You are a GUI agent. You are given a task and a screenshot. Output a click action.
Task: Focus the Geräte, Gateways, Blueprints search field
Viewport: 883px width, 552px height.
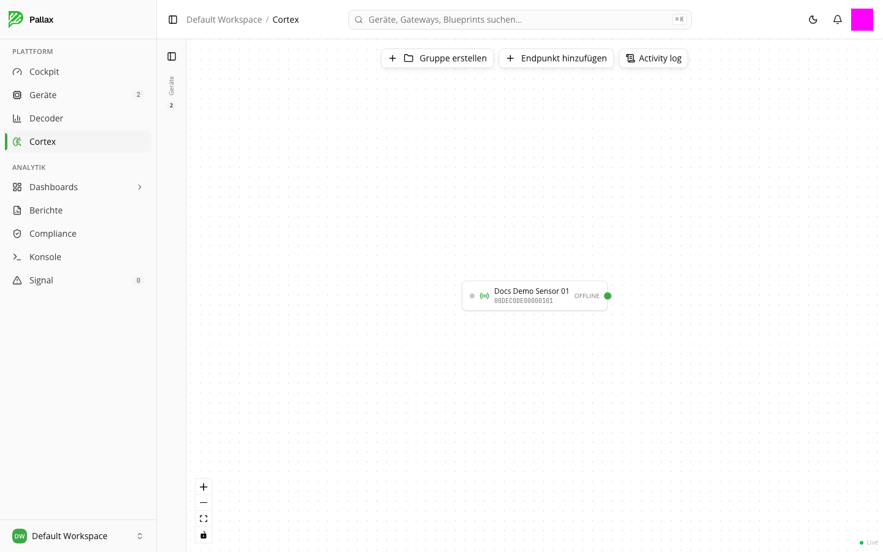pos(519,20)
